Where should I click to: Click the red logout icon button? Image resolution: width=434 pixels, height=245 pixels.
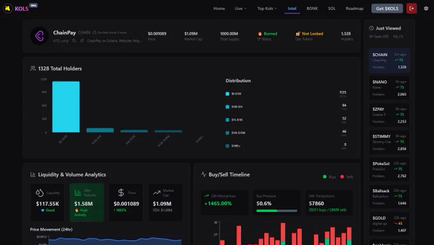pos(412,8)
